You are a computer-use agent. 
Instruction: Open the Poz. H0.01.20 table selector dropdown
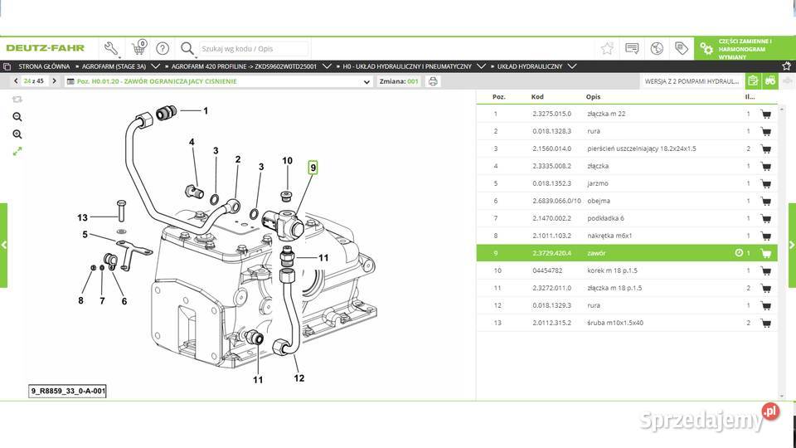(367, 81)
